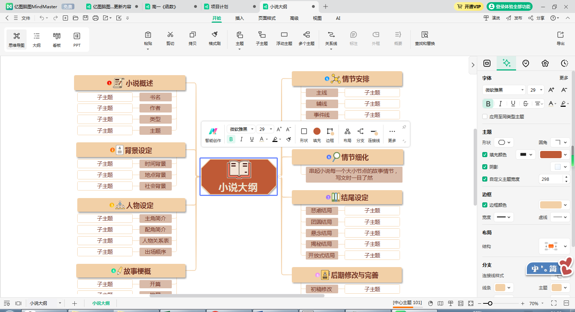Screen dimensions: 575x312
Task: Switch to 项目计划 document tab
Action: coord(229,6)
